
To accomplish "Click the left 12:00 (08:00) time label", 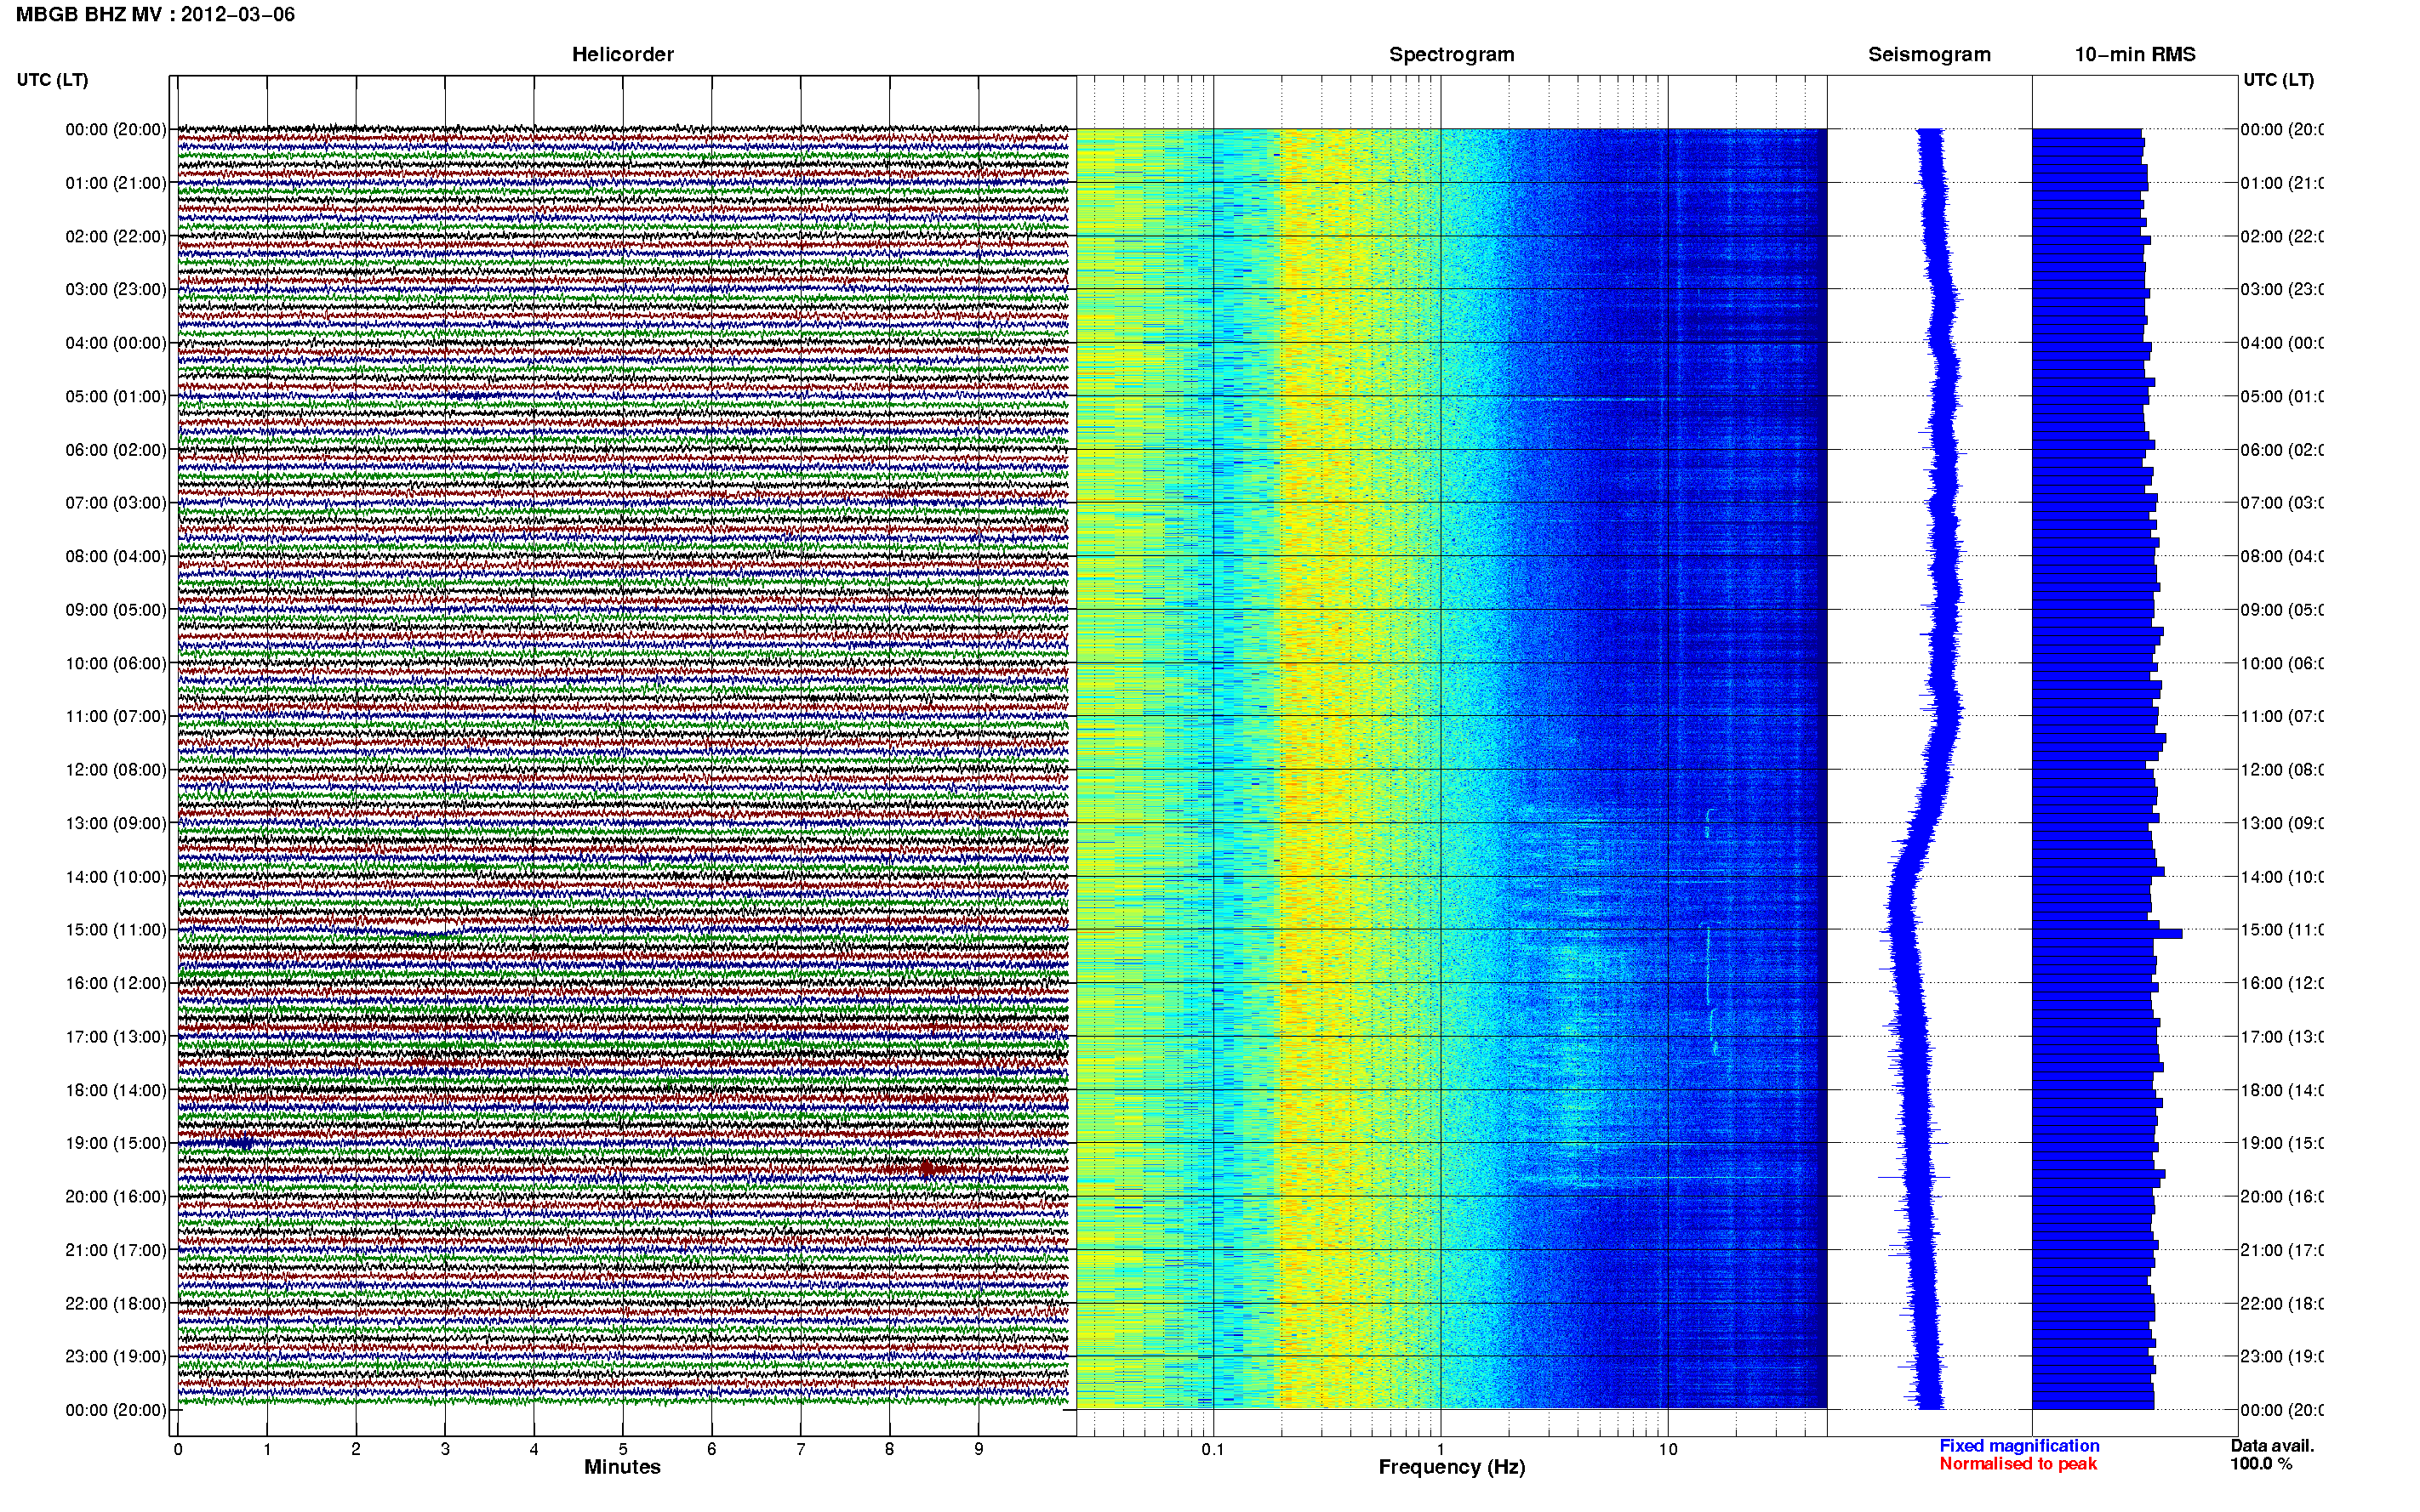I will [x=116, y=770].
